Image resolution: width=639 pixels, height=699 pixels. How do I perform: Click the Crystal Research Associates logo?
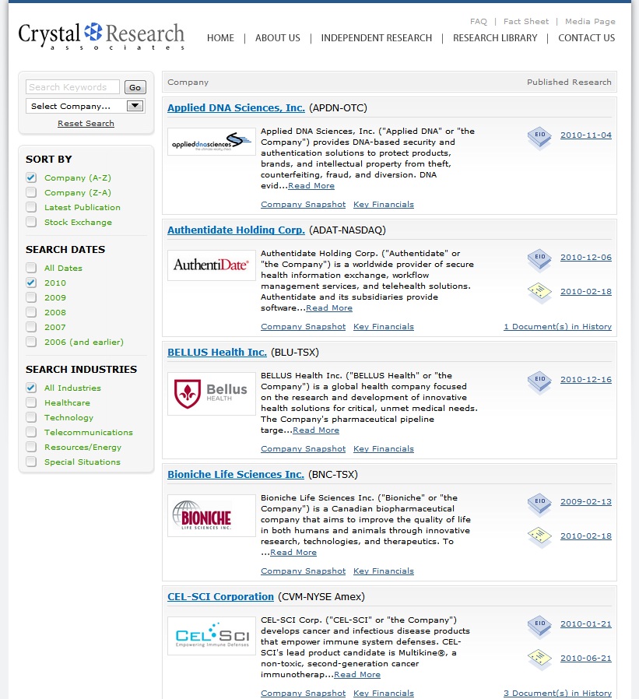(101, 36)
